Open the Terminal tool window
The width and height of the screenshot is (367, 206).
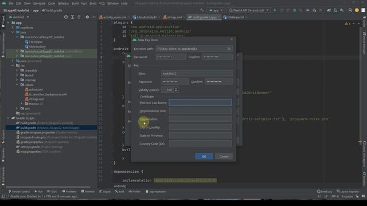[x=88, y=192]
